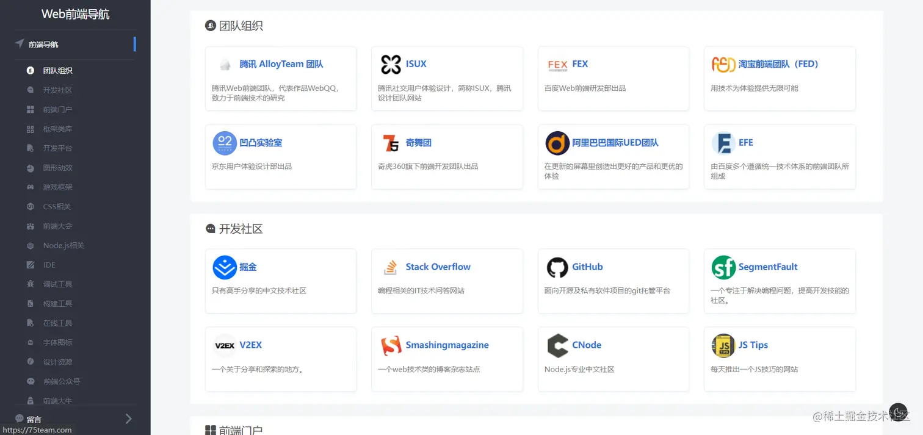The image size is (923, 435).
Task: Click the 前端导航 arrow icon in sidebar
Action: pyautogui.click(x=20, y=44)
